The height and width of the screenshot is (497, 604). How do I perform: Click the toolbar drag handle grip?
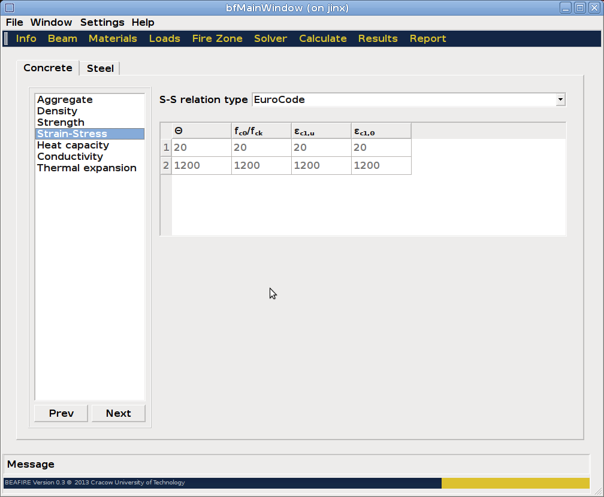click(x=6, y=39)
